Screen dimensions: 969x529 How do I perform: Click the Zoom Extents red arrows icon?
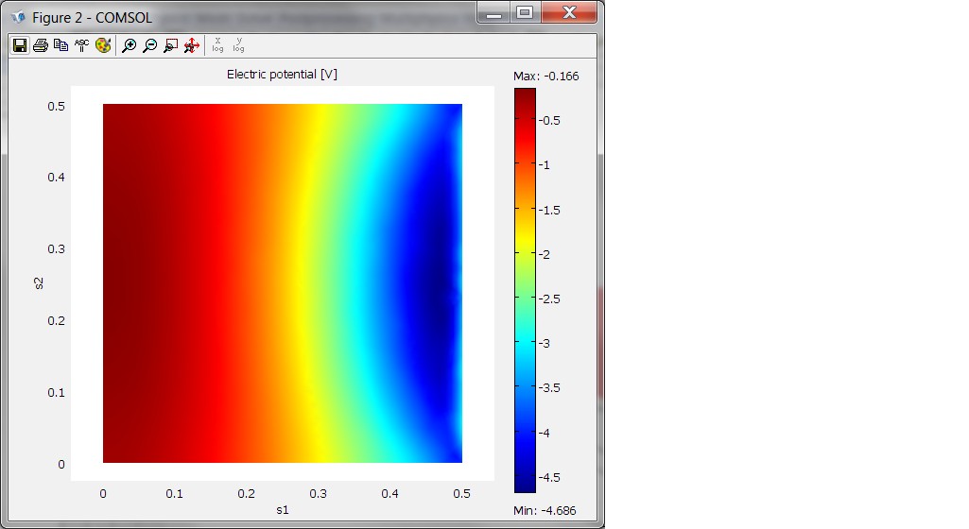(x=192, y=45)
